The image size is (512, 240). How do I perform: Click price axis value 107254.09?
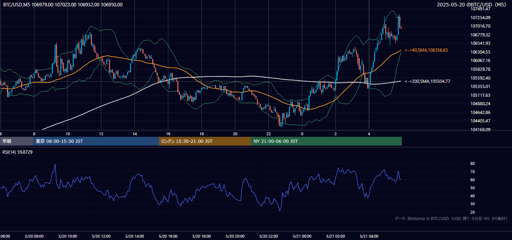(480, 18)
